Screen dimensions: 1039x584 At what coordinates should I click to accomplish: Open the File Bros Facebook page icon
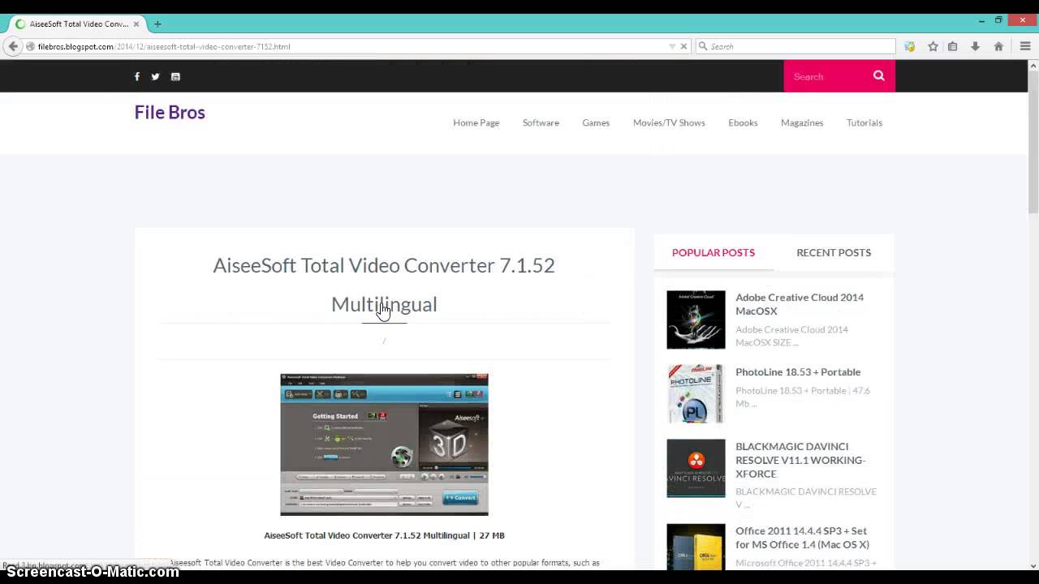137,76
